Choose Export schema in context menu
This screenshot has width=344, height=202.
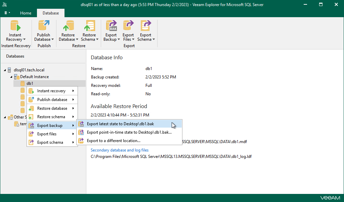tap(52, 142)
